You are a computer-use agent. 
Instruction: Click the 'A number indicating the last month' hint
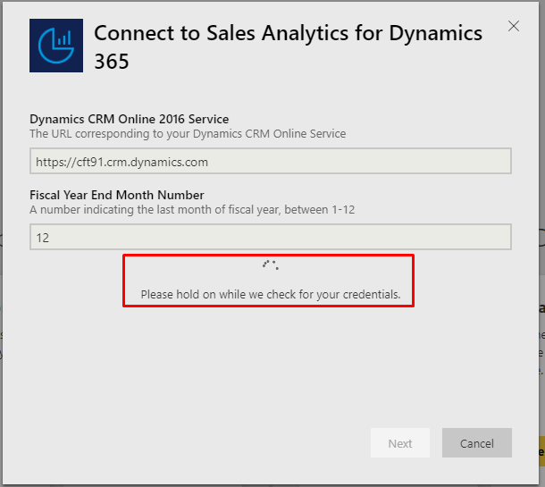pyautogui.click(x=192, y=210)
